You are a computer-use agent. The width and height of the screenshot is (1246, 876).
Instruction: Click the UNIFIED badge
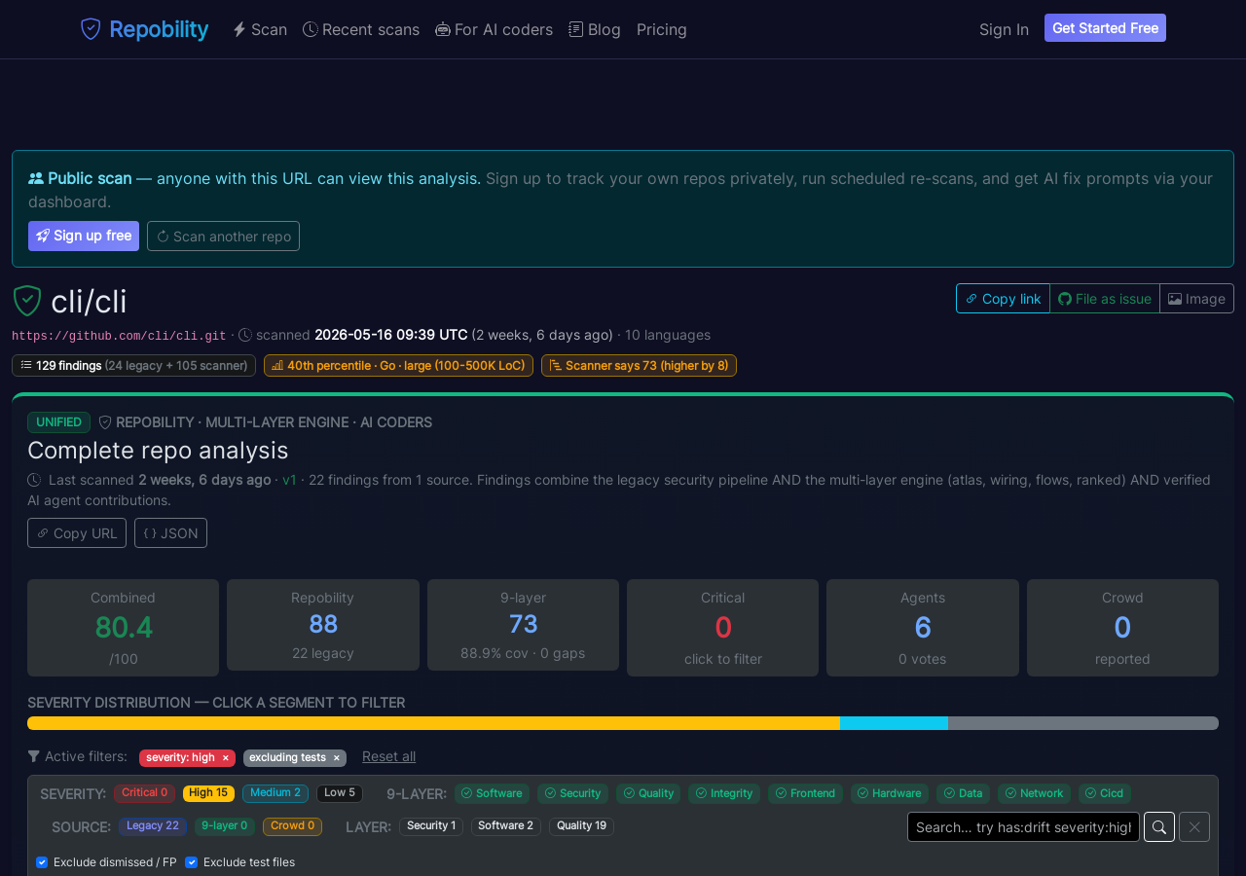(58, 422)
